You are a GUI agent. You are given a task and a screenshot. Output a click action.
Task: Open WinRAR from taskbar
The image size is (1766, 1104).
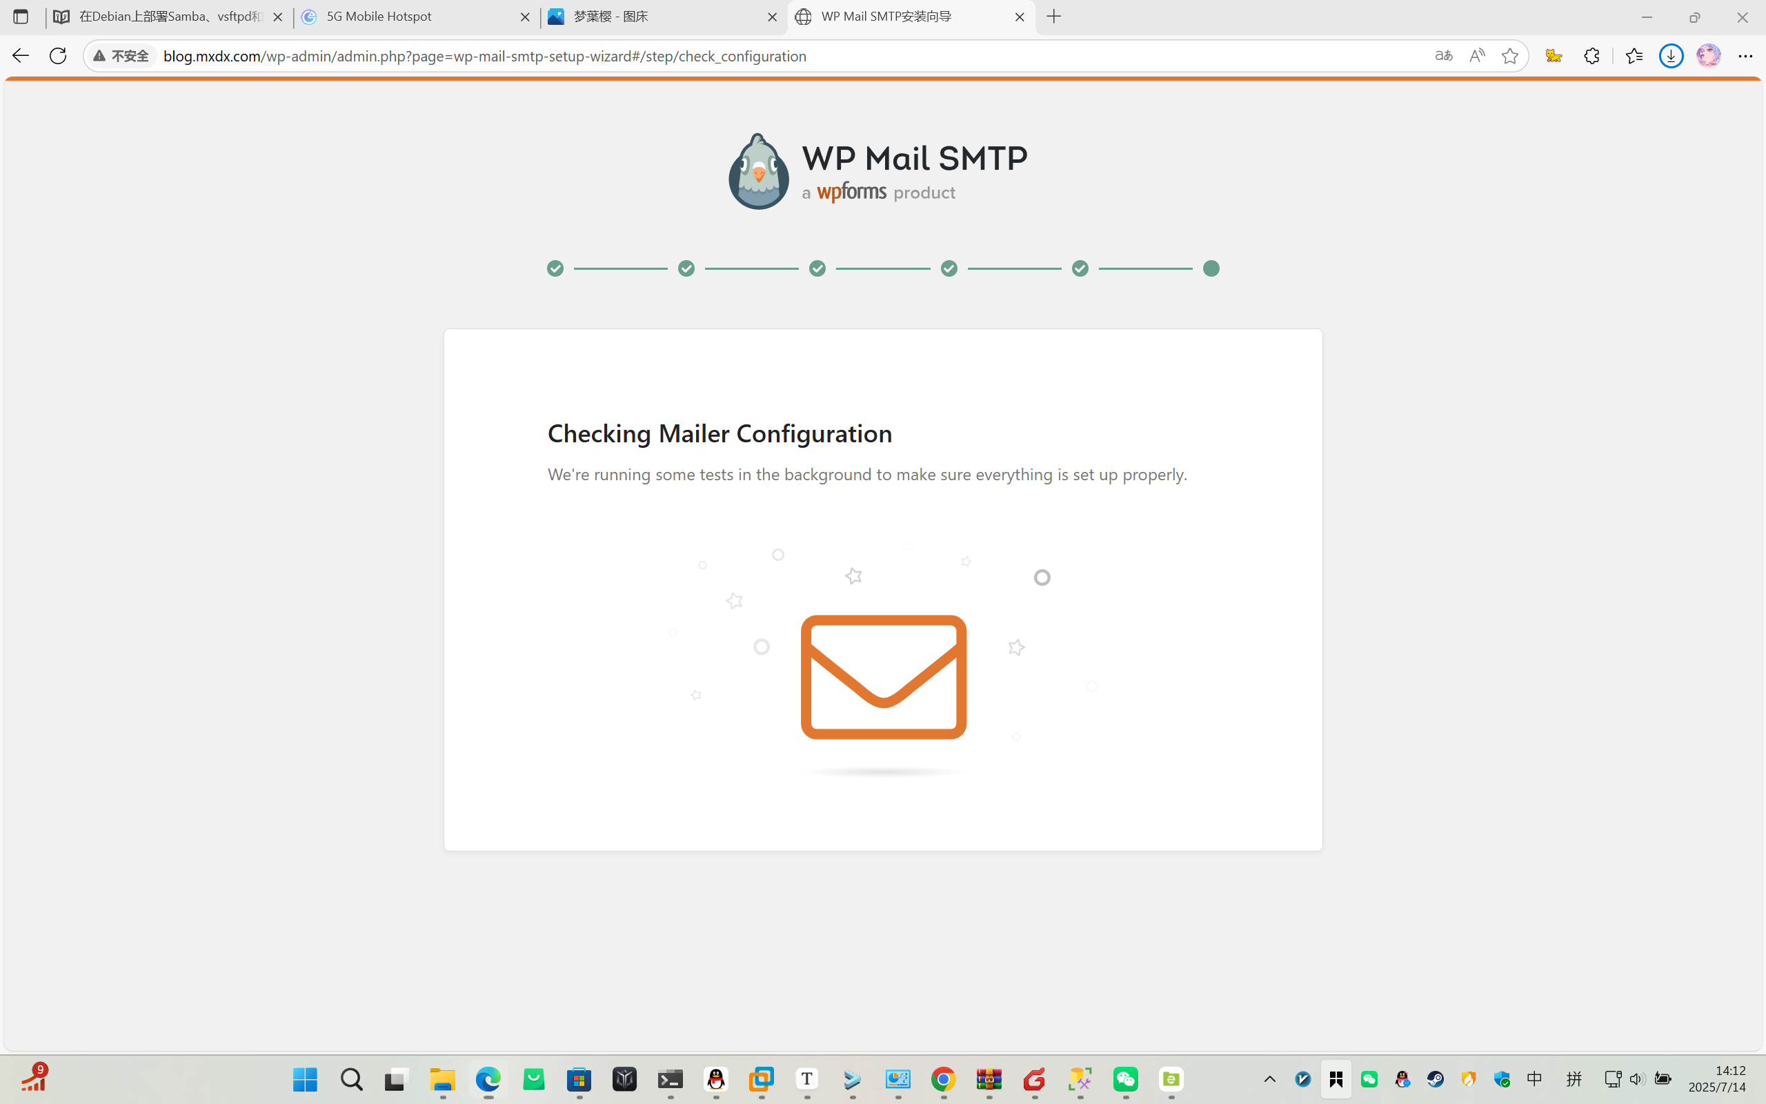click(x=989, y=1079)
